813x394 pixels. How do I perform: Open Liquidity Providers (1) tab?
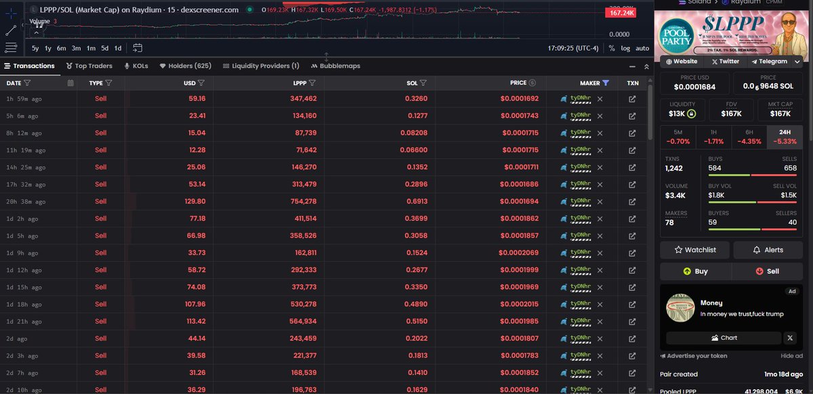point(261,66)
